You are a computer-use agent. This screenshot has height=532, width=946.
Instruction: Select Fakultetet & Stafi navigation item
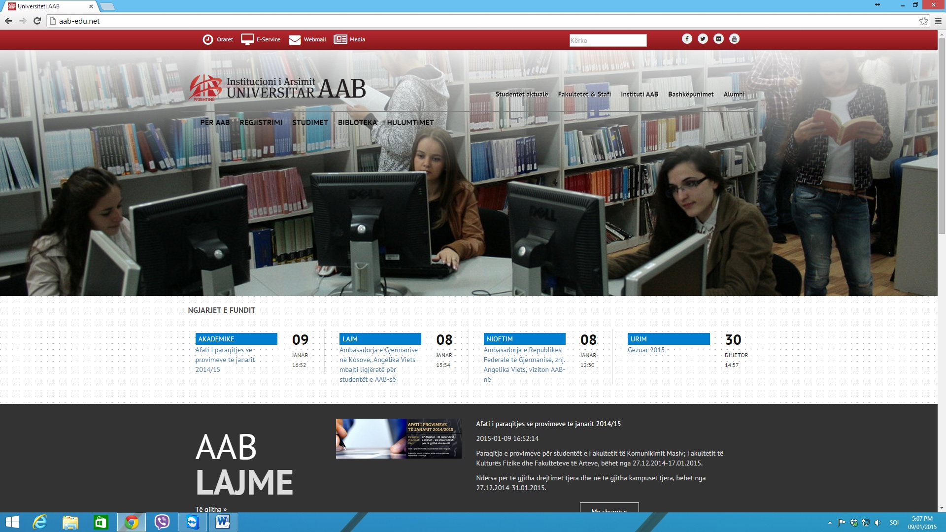pos(584,94)
